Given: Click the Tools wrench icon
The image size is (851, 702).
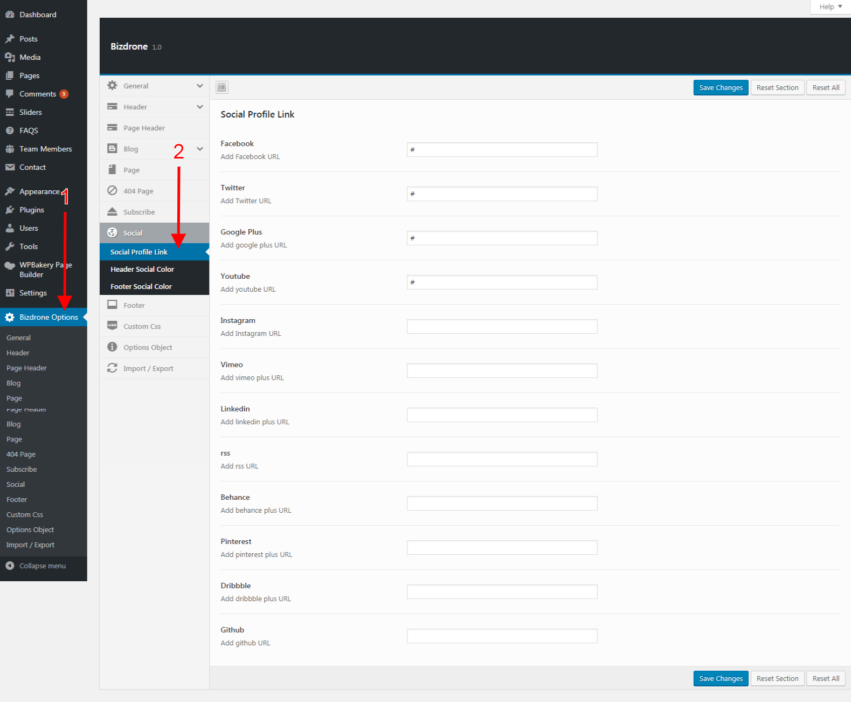Looking at the screenshot, I should pos(10,246).
